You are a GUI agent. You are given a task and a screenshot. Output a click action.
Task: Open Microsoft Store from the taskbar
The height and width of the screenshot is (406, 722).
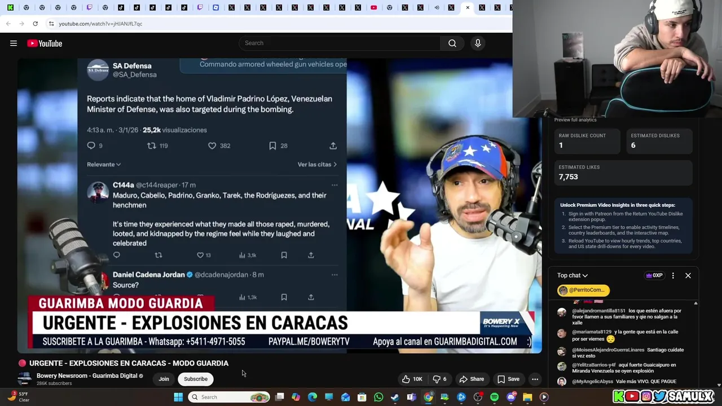(x=362, y=397)
